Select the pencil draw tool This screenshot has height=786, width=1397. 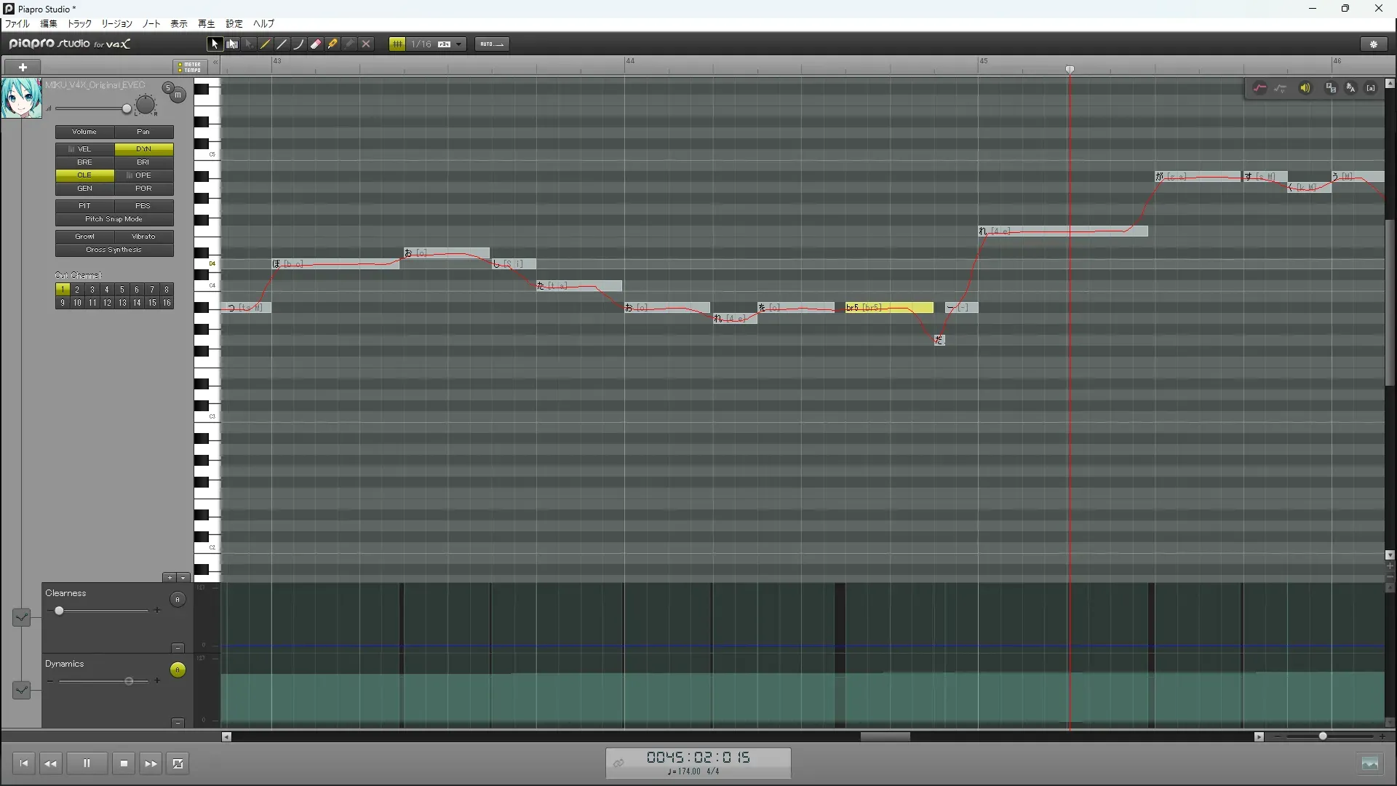coord(266,44)
